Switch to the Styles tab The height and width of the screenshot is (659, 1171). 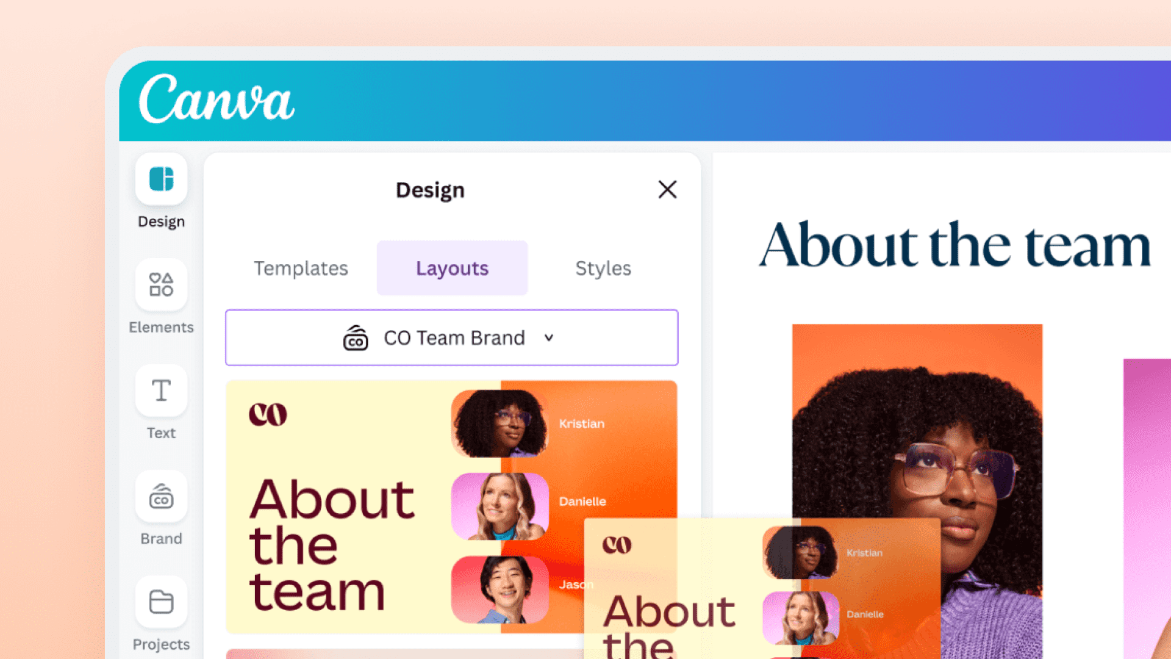[603, 268]
